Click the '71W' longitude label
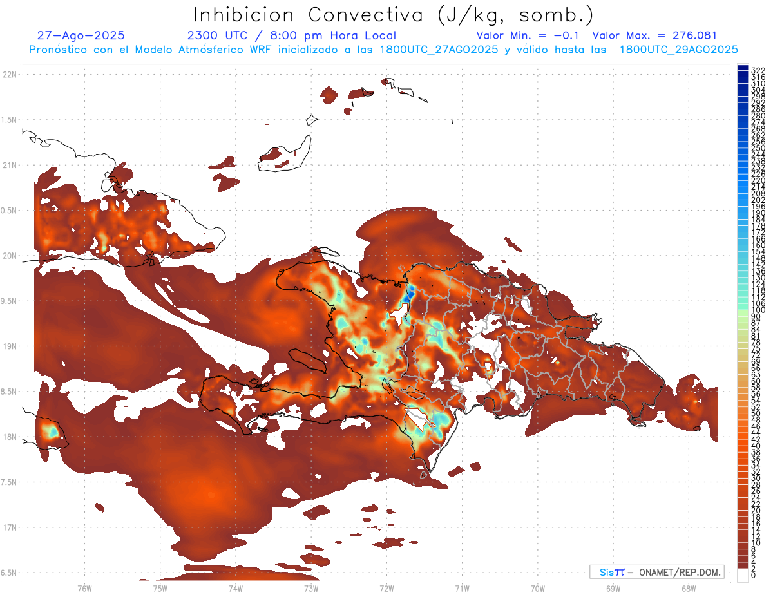 (x=462, y=588)
